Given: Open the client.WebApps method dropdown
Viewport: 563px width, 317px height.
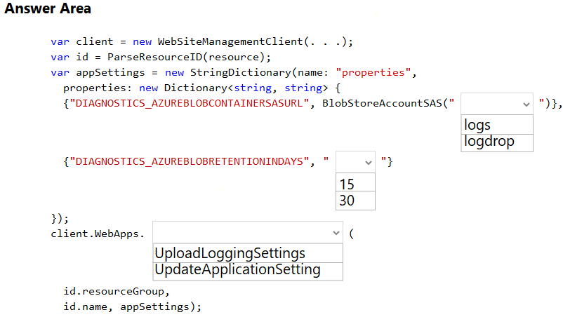Looking at the screenshot, I should pos(248,232).
